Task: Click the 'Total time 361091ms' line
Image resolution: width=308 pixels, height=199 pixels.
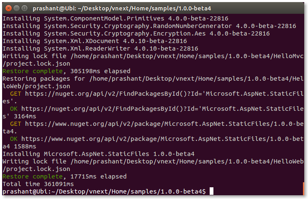Action: click(38, 184)
